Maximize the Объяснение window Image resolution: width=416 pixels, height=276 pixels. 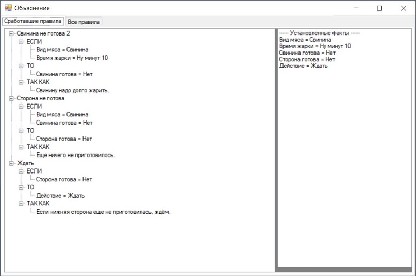click(x=379, y=8)
